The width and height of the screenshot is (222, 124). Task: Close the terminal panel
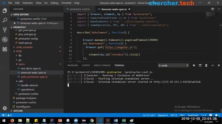[x=219, y=65]
